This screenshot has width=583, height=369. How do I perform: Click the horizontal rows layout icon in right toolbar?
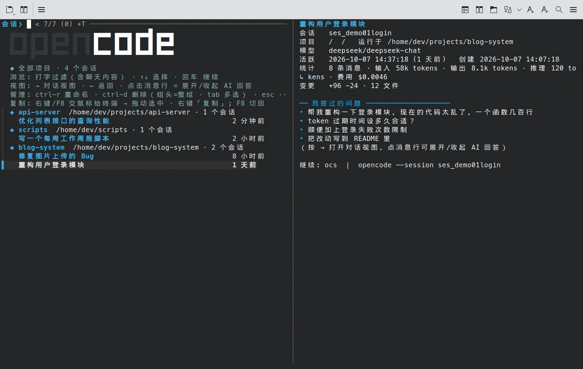465,10
